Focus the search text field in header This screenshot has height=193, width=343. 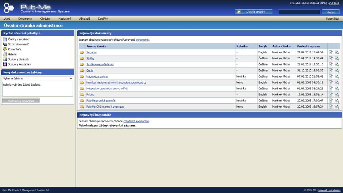[299, 12]
